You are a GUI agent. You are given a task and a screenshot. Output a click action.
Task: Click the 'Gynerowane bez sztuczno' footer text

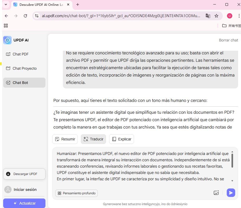(x=145, y=204)
